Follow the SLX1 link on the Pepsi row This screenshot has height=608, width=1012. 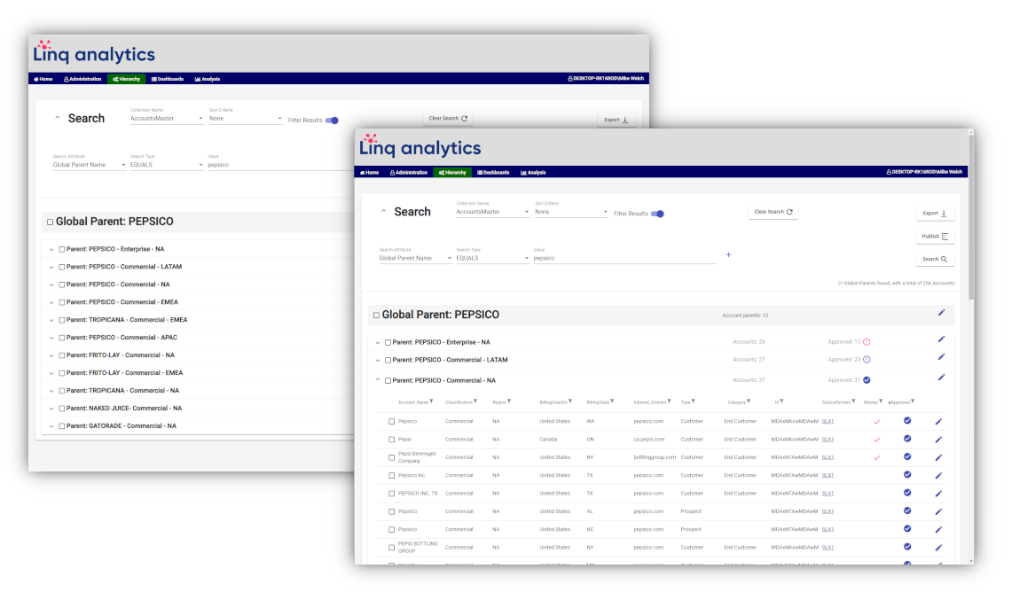click(828, 440)
